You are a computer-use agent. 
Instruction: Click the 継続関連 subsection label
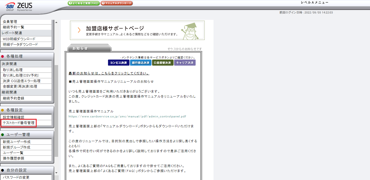(9, 92)
